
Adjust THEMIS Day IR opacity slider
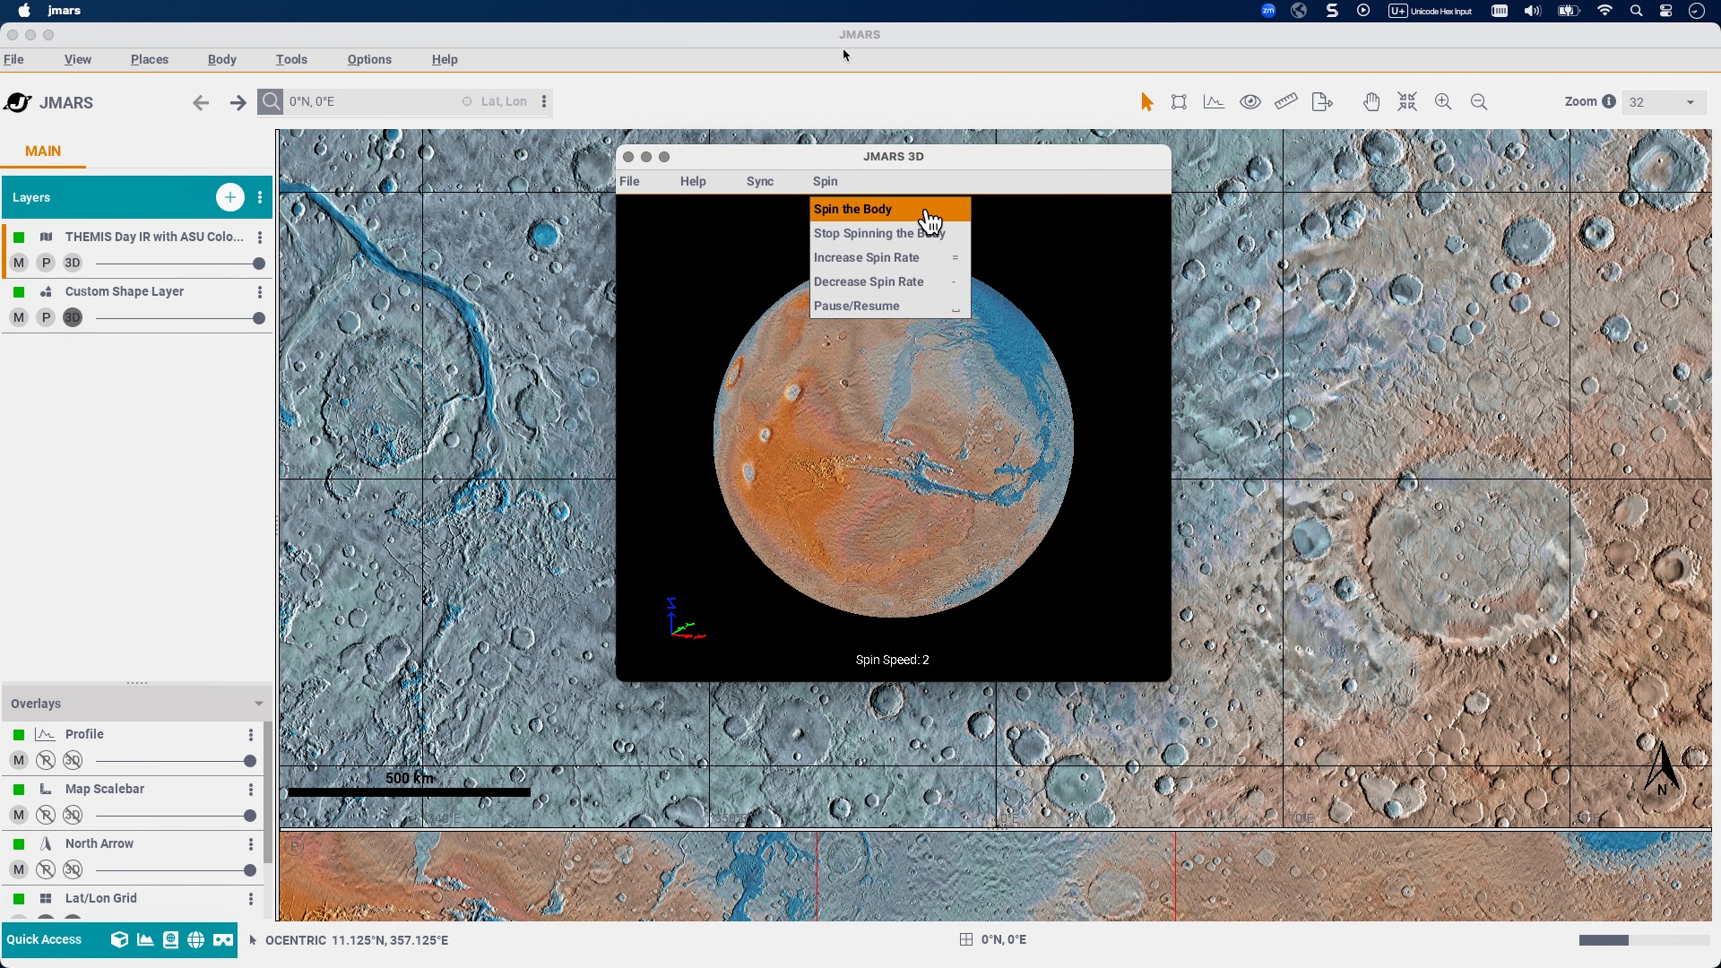click(x=180, y=264)
